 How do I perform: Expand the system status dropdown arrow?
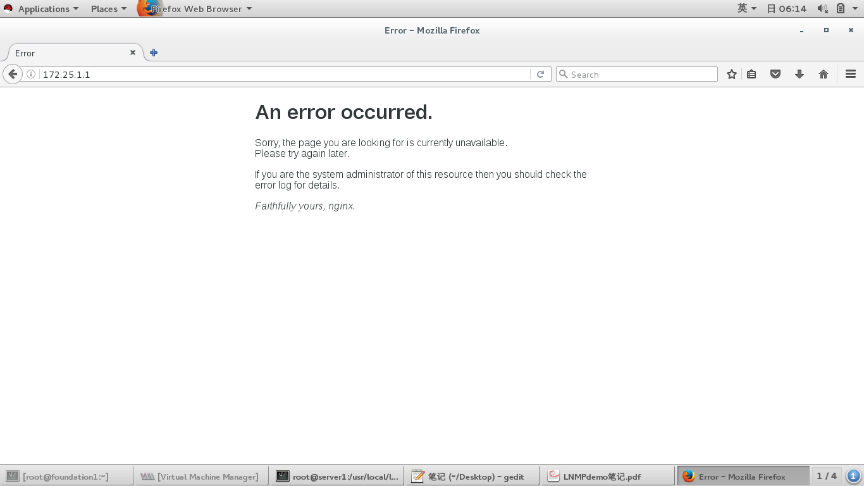(x=855, y=9)
